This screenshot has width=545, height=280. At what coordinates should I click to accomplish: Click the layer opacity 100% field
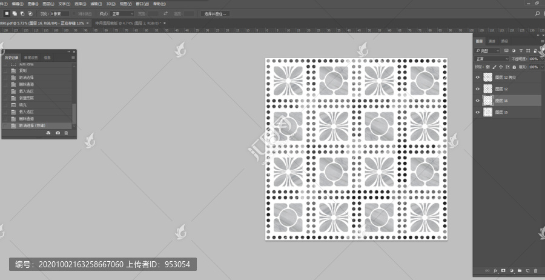533,59
